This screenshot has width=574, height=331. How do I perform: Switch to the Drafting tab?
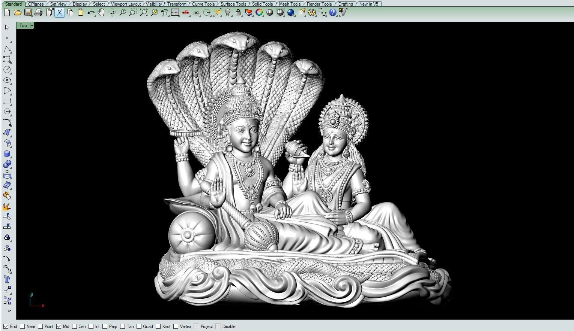tap(345, 4)
